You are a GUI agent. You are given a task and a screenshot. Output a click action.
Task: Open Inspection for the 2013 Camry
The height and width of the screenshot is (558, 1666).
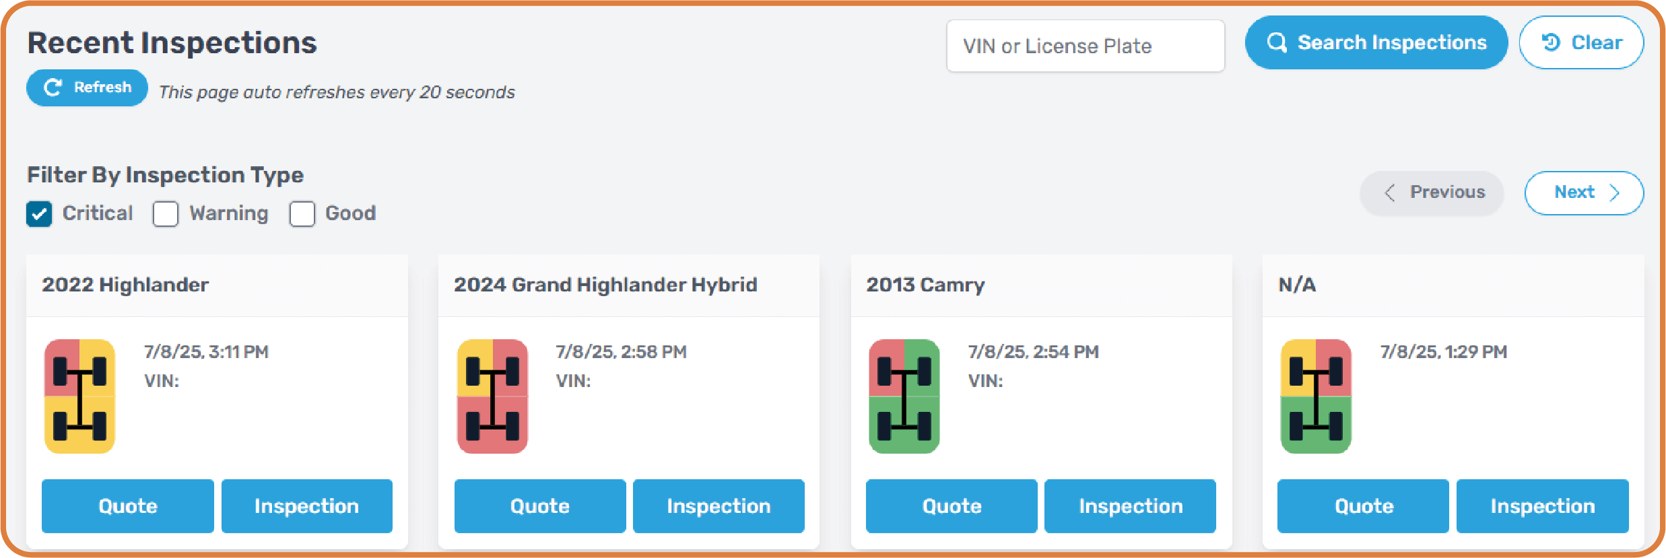1130,506
